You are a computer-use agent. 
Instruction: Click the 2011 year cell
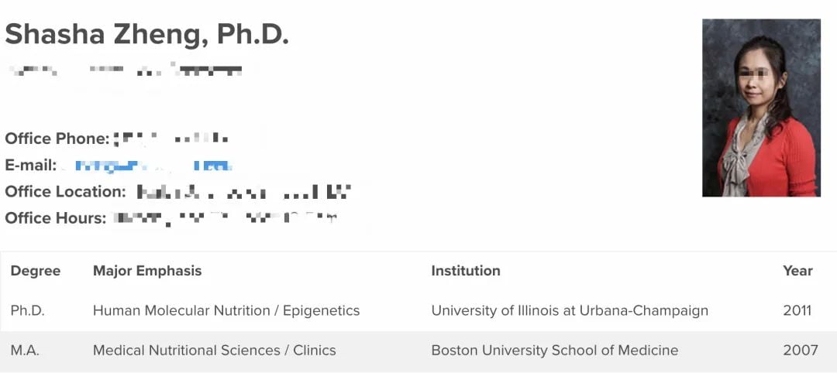tap(797, 310)
